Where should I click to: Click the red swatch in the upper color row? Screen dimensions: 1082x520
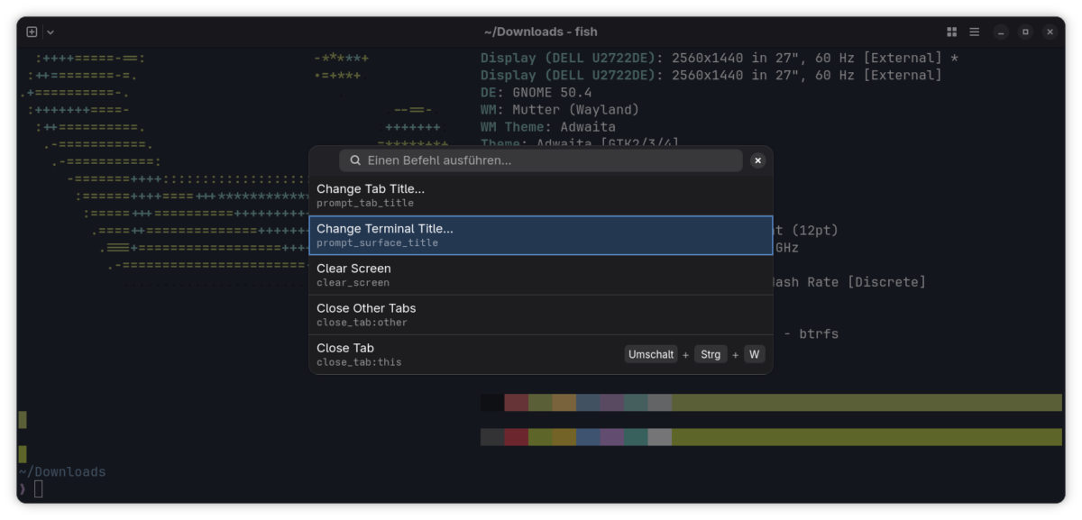[516, 402]
